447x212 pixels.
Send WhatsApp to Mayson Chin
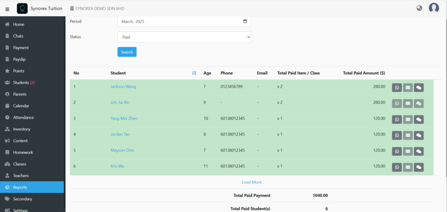click(x=397, y=151)
